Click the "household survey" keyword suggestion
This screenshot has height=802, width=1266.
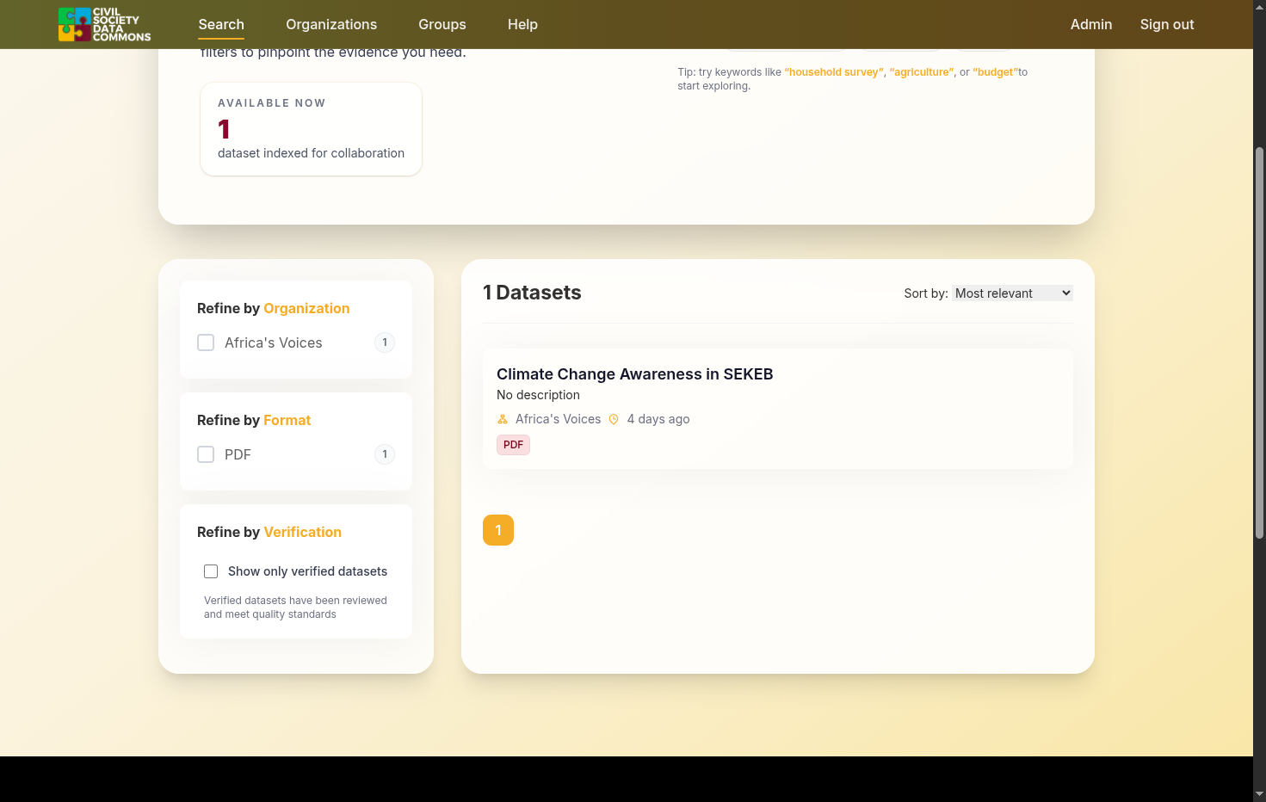pyautogui.click(x=834, y=72)
